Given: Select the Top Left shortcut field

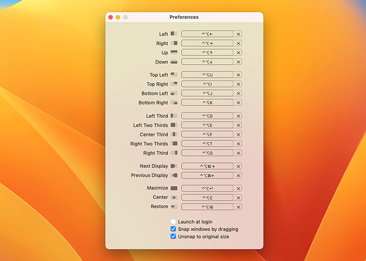Looking at the screenshot, I should coord(207,75).
